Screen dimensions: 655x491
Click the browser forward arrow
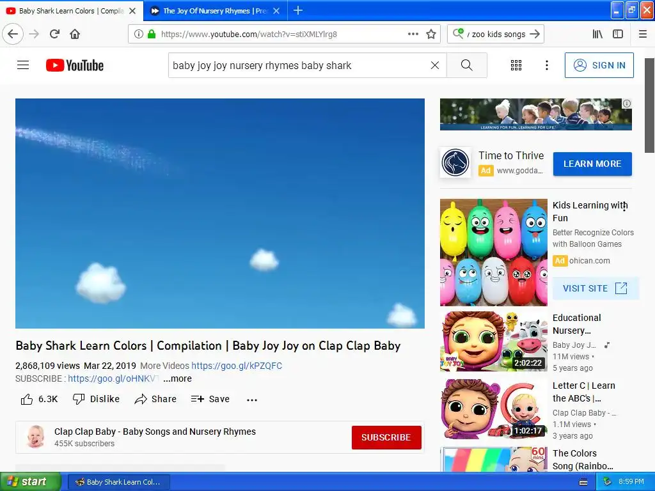[x=35, y=34]
